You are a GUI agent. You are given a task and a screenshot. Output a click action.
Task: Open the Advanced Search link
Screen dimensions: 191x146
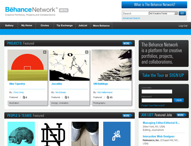pos(131,18)
